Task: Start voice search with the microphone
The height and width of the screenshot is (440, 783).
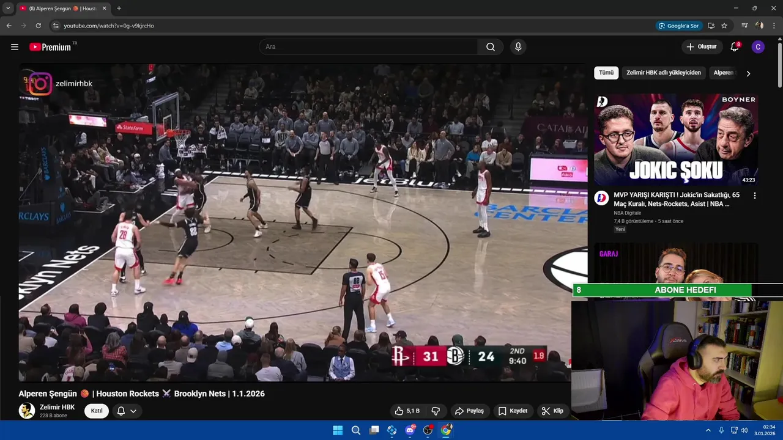Action: pos(518,47)
